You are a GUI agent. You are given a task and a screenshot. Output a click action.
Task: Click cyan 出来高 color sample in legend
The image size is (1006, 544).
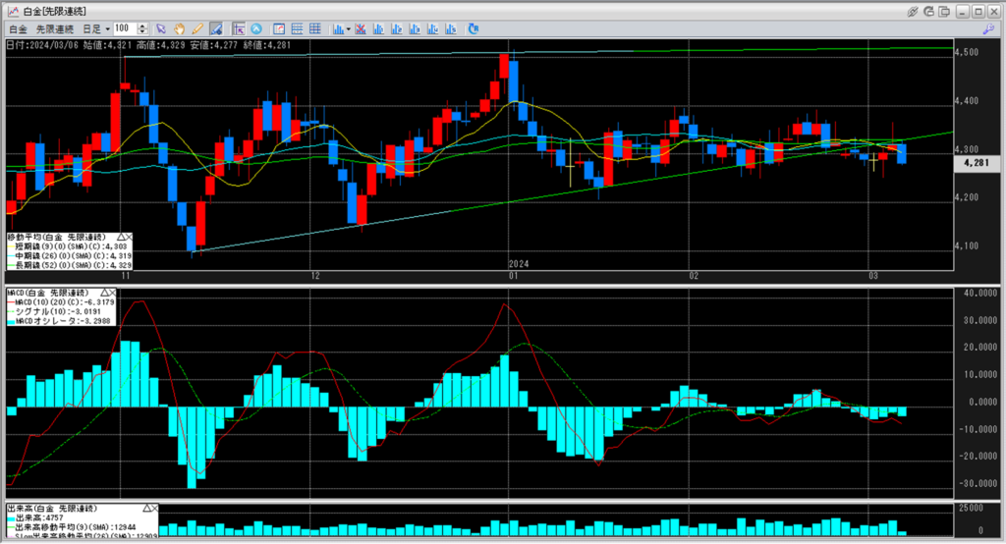coord(11,517)
